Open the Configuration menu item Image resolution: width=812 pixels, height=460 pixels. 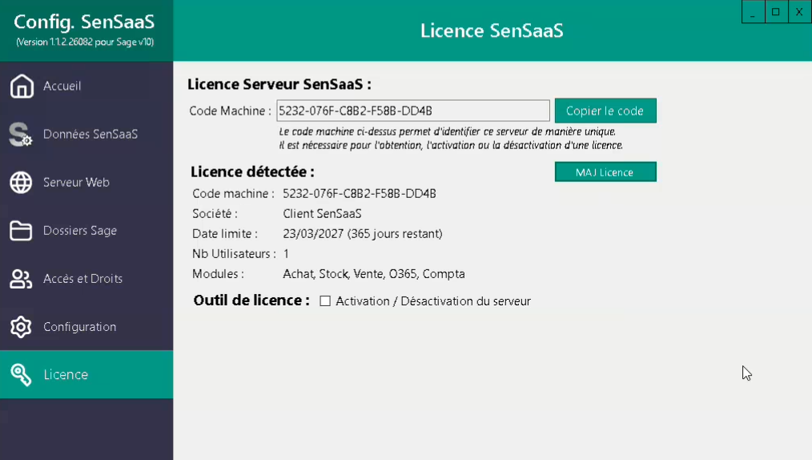pos(86,327)
